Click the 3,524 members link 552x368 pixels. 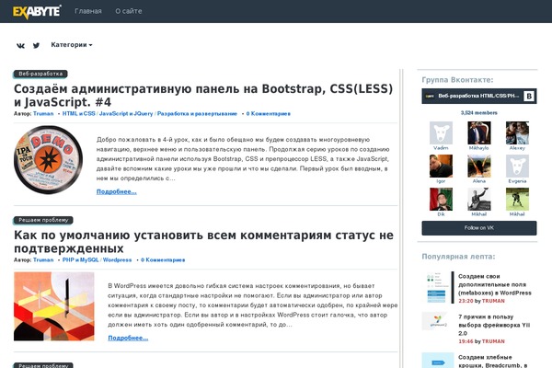click(479, 112)
